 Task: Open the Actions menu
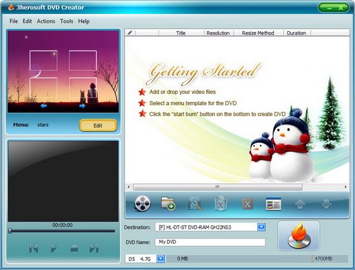point(46,22)
